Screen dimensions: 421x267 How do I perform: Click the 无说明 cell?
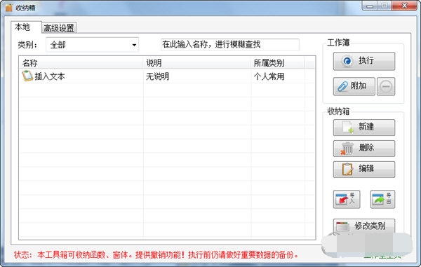(x=158, y=76)
